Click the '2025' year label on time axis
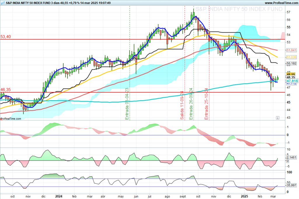299x199 pixels. click(244, 196)
